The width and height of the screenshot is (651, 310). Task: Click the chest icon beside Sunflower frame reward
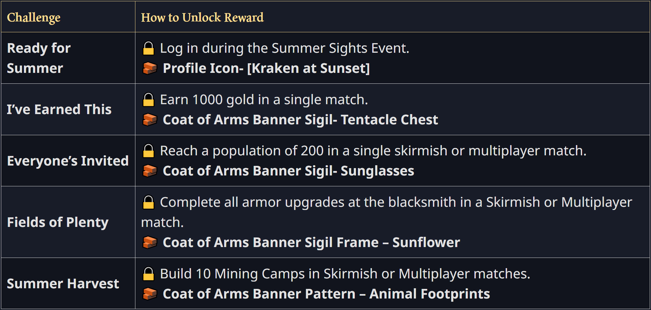[x=150, y=242]
